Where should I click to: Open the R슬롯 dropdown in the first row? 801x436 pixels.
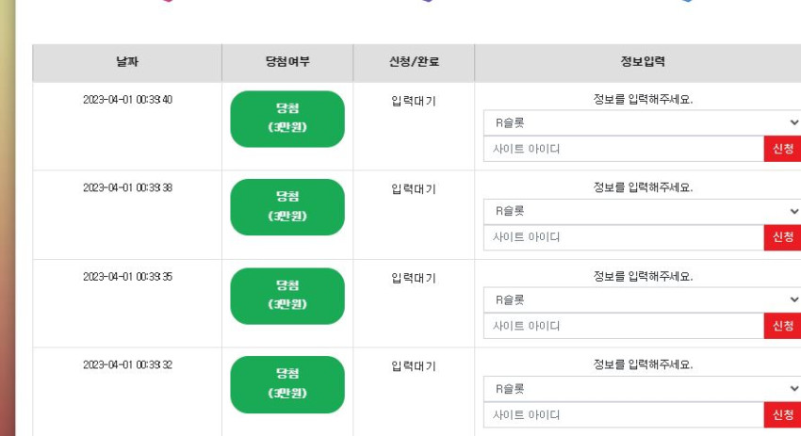[642, 122]
